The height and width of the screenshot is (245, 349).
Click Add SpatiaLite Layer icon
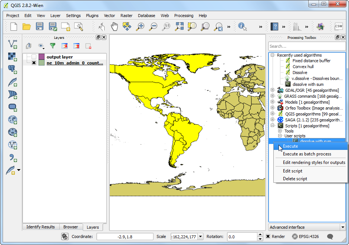(13, 82)
